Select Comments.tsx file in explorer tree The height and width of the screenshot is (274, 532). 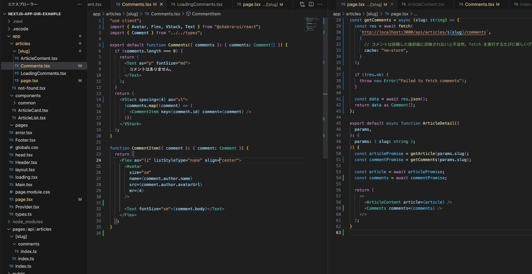point(35,66)
